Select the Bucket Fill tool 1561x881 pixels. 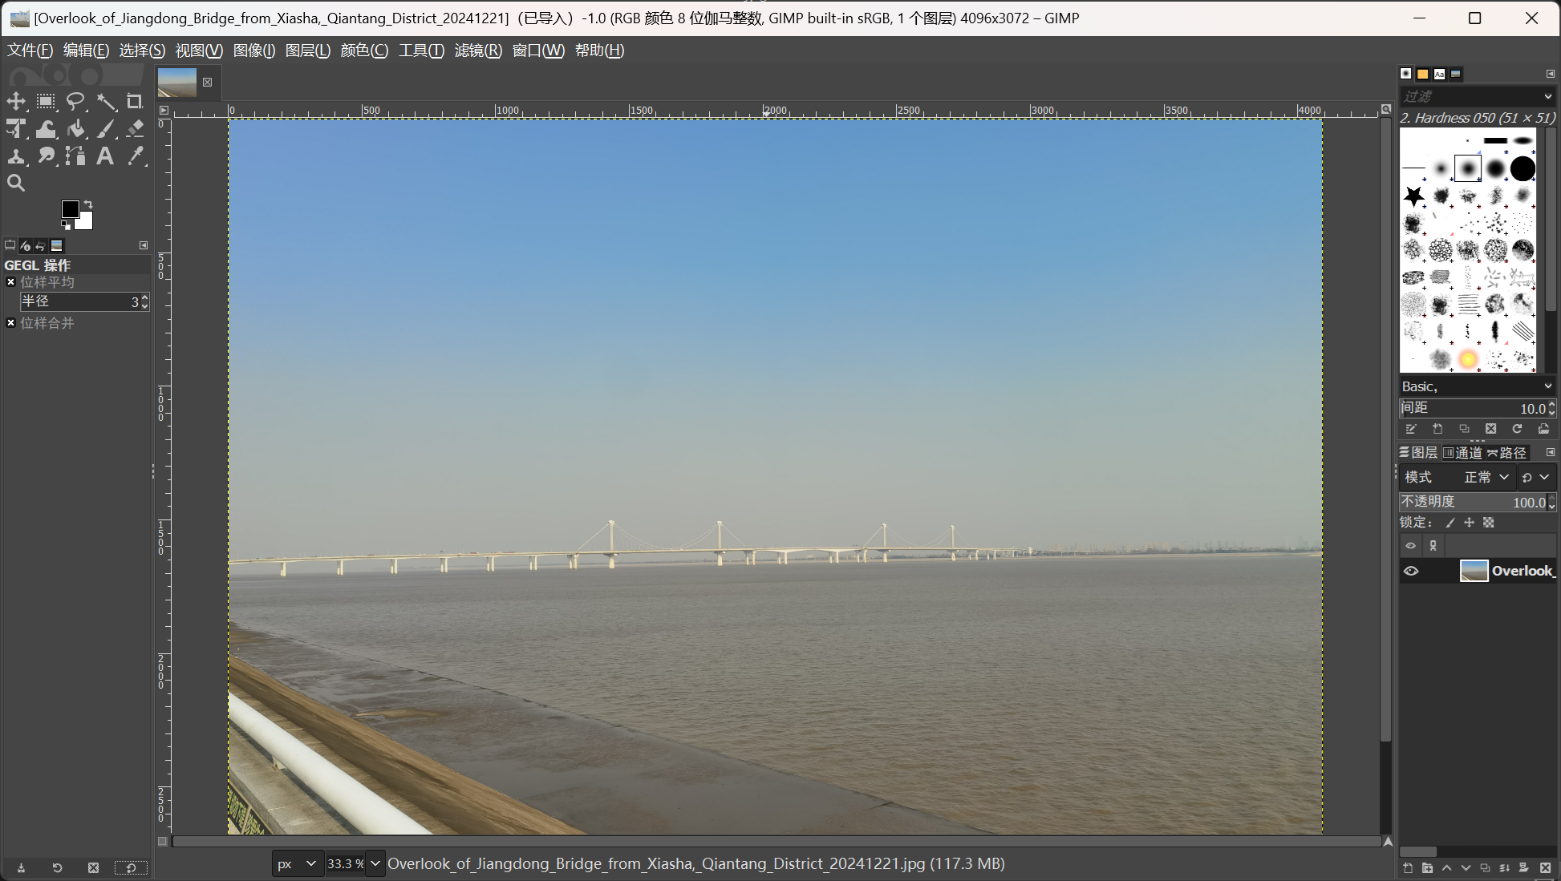(75, 129)
